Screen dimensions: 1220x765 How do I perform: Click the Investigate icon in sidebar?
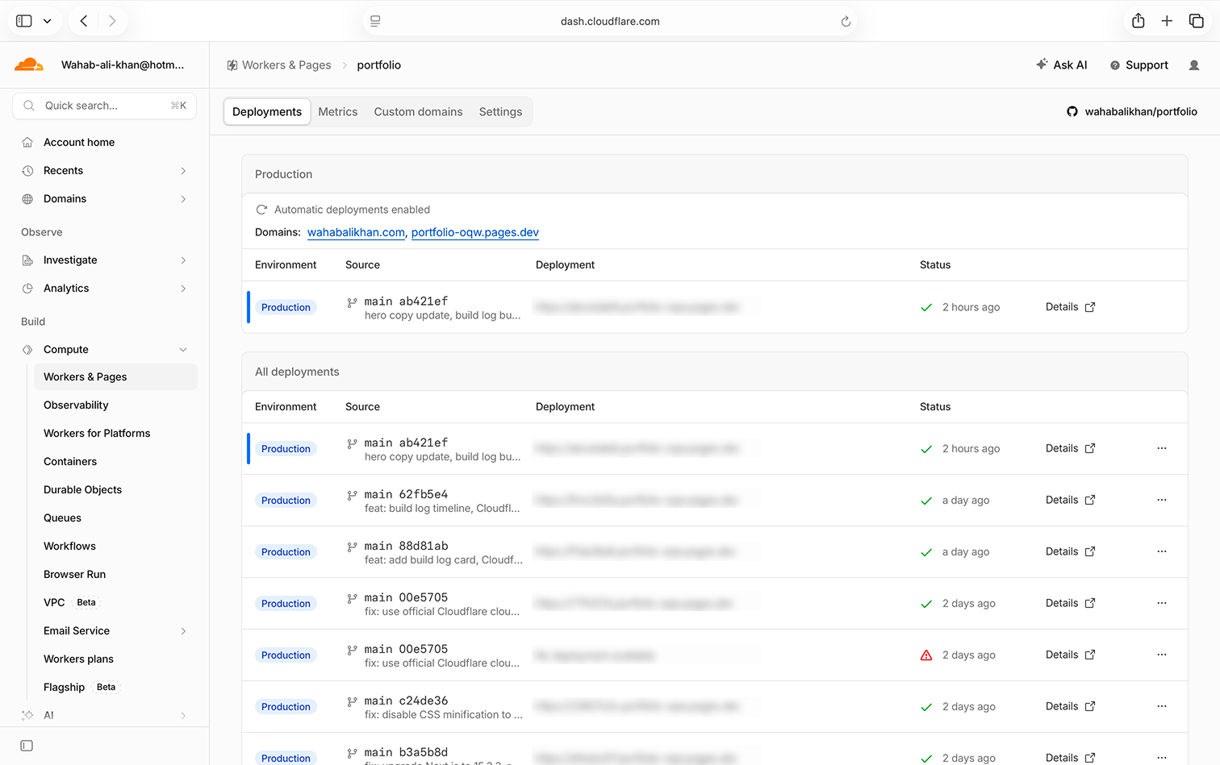[x=27, y=260]
